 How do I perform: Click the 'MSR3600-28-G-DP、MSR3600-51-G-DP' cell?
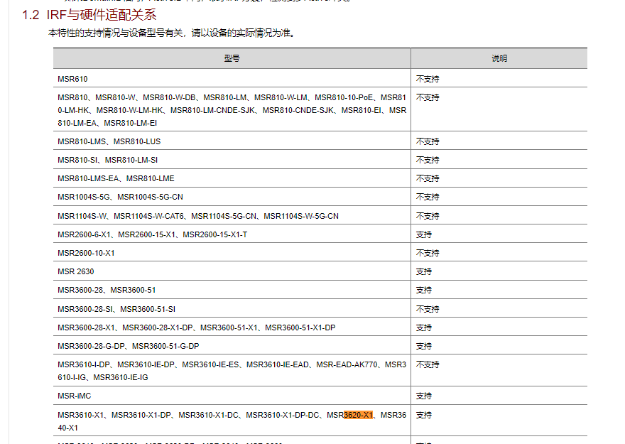coord(232,346)
